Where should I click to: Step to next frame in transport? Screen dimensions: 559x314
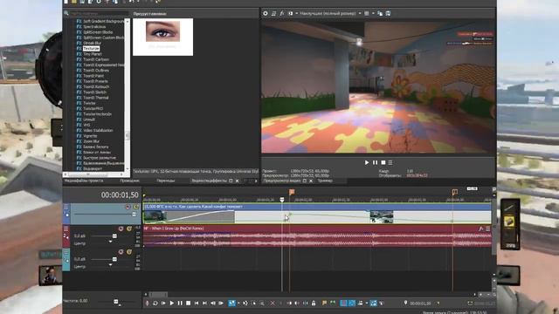[221, 303]
